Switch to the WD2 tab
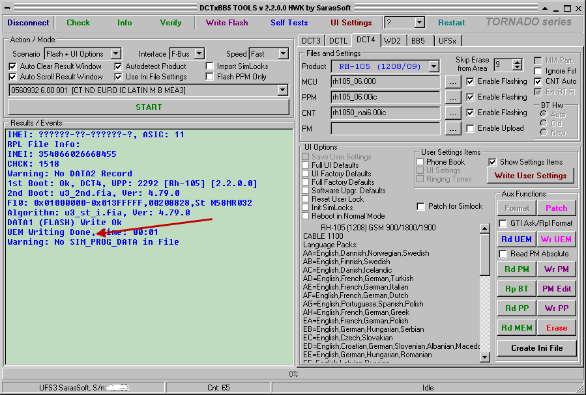 point(392,40)
